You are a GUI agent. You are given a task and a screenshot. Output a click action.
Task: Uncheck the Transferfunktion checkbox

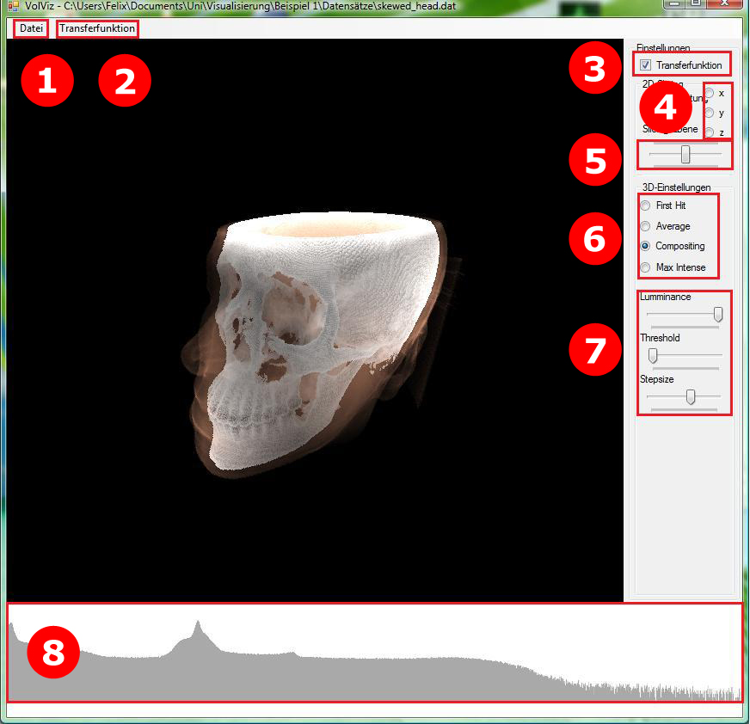[x=645, y=65]
